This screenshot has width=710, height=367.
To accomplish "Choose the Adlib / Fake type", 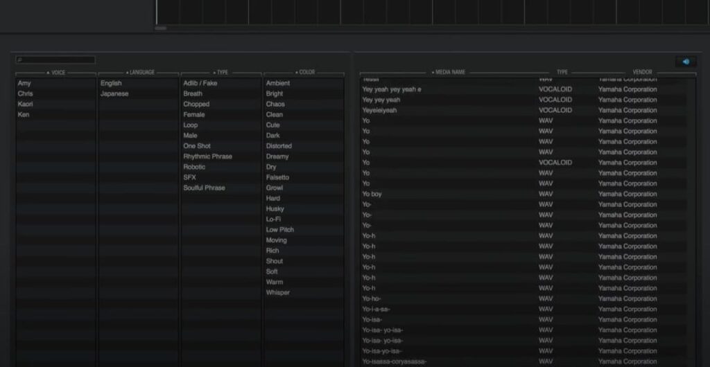I will (x=221, y=83).
